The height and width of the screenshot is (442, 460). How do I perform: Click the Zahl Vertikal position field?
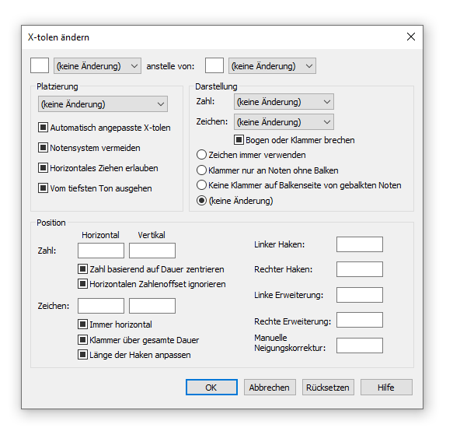tap(152, 251)
